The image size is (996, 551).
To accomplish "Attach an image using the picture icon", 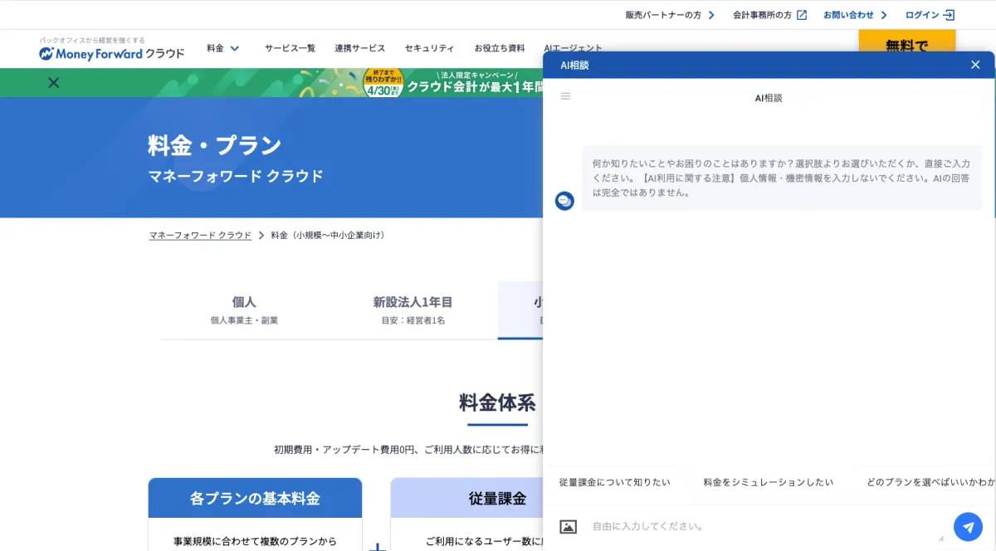I will pos(569,526).
